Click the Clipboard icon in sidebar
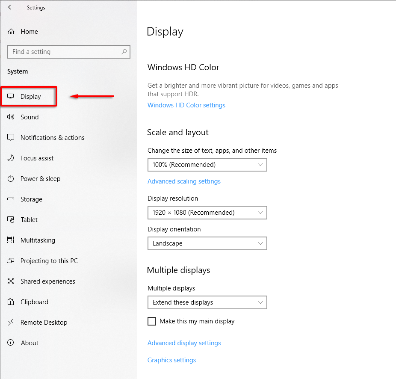396x379 pixels. (11, 302)
